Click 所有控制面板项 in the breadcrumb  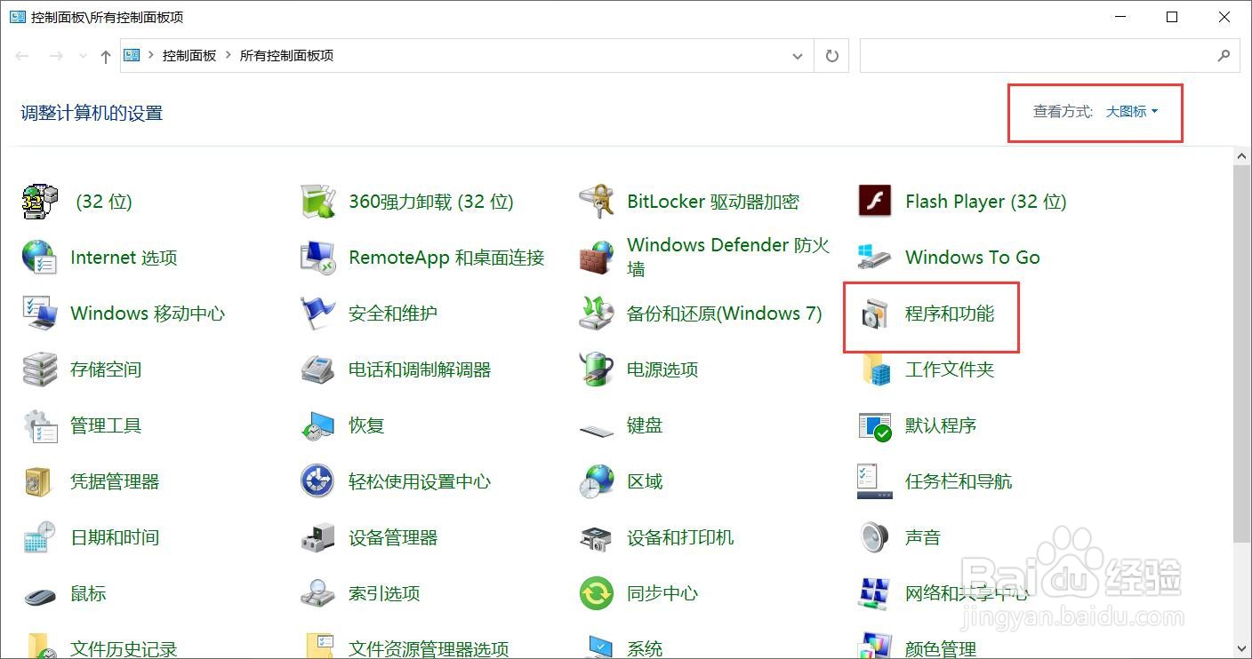[286, 55]
